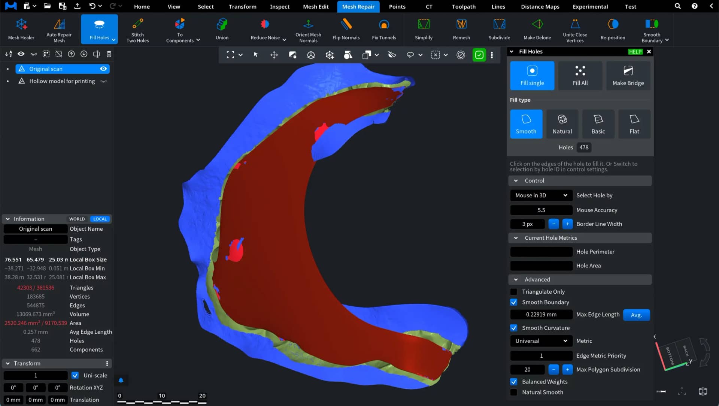
Task: Collapse the Advanced section
Action: tap(516, 279)
